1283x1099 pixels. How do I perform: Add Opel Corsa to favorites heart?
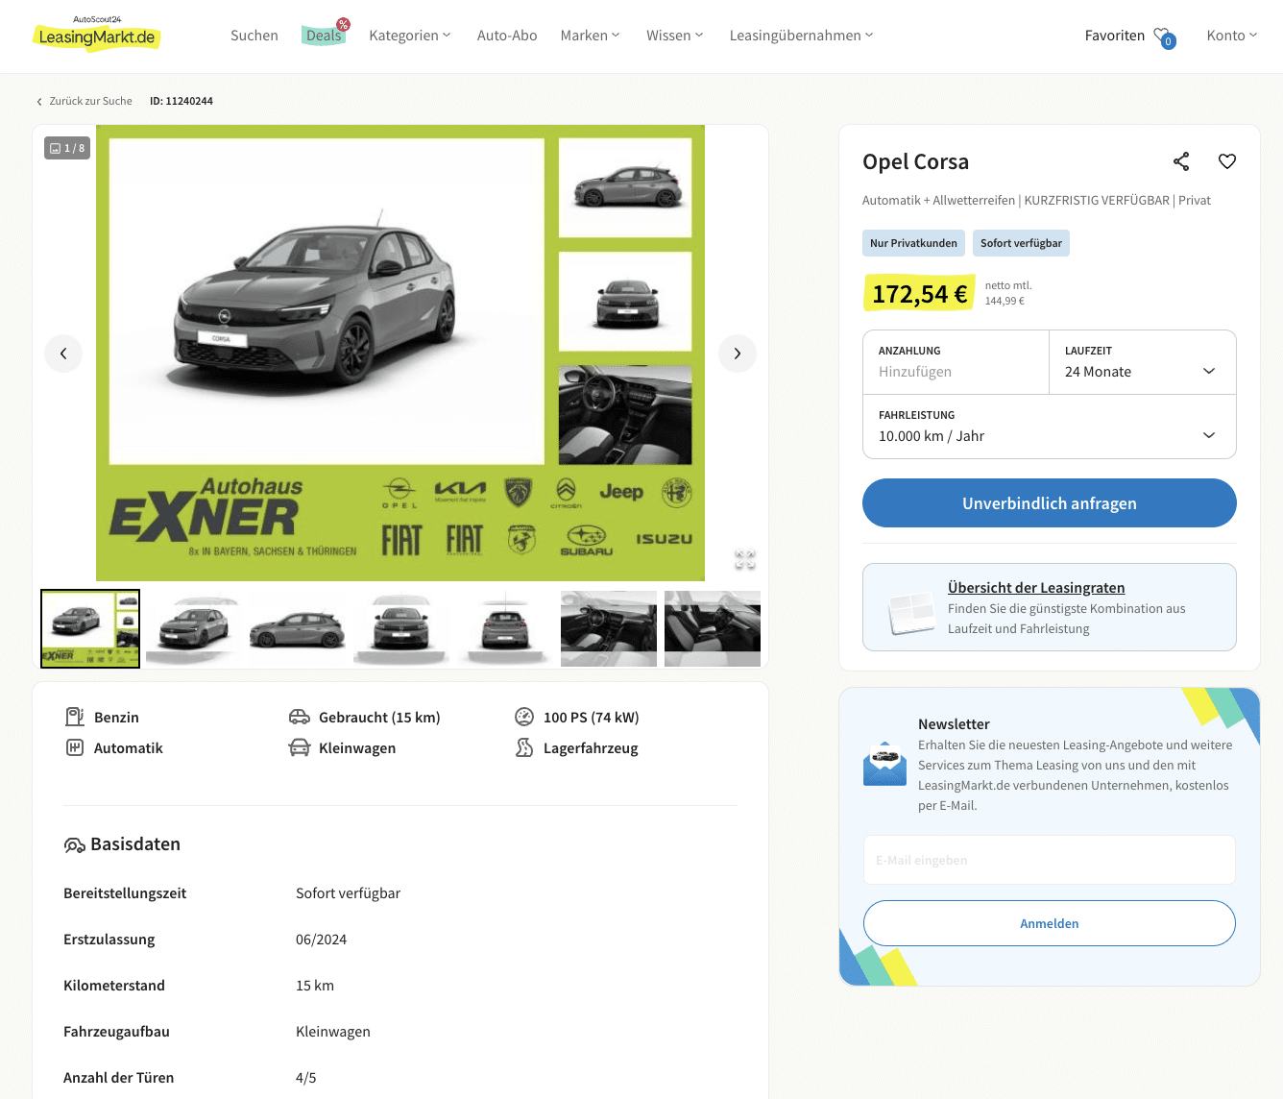tap(1227, 161)
